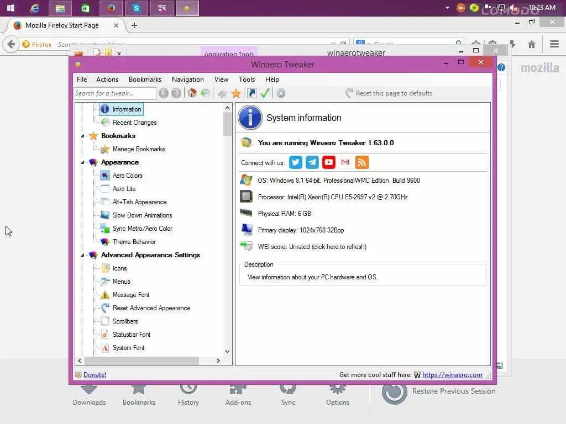Click the tree horizontal scrollbar right arrow
Image resolution: width=566 pixels, height=424 pixels.
coord(218,361)
